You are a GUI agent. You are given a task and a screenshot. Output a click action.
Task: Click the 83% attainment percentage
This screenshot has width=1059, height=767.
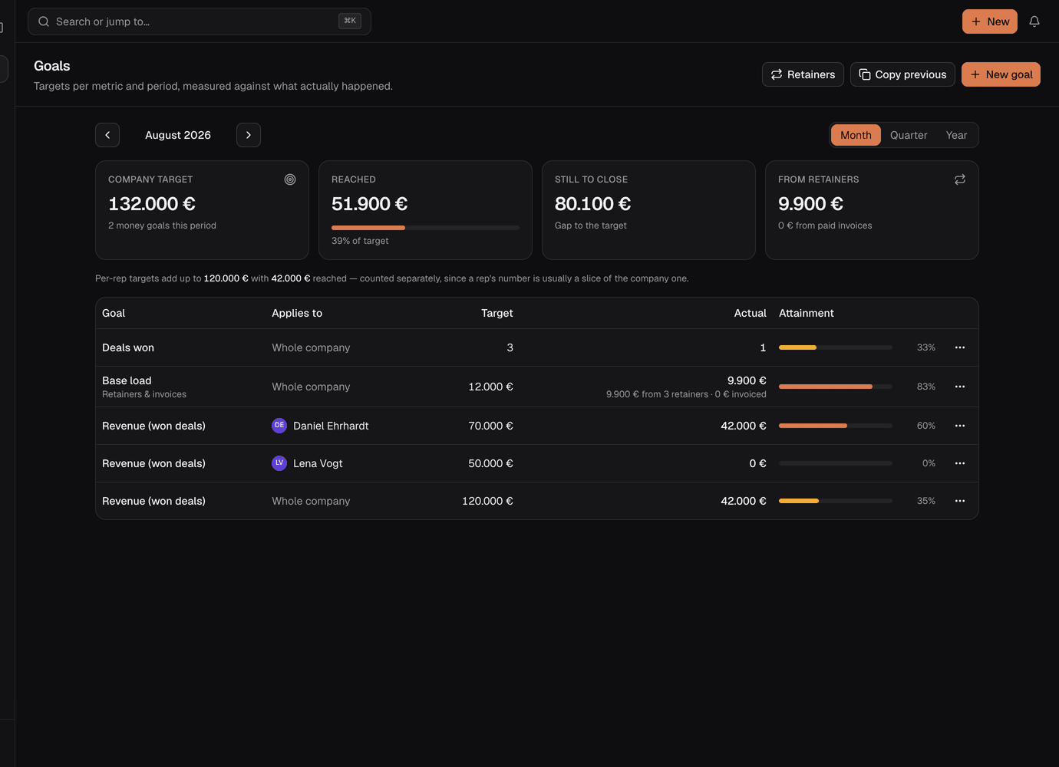[x=926, y=387]
